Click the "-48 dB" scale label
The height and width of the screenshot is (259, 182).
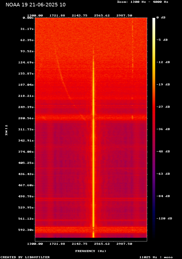click(163, 152)
